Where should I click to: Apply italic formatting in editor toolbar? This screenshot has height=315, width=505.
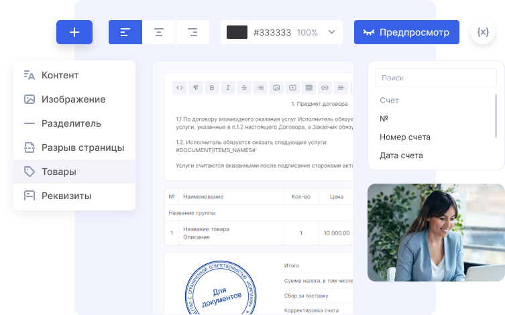coord(228,87)
